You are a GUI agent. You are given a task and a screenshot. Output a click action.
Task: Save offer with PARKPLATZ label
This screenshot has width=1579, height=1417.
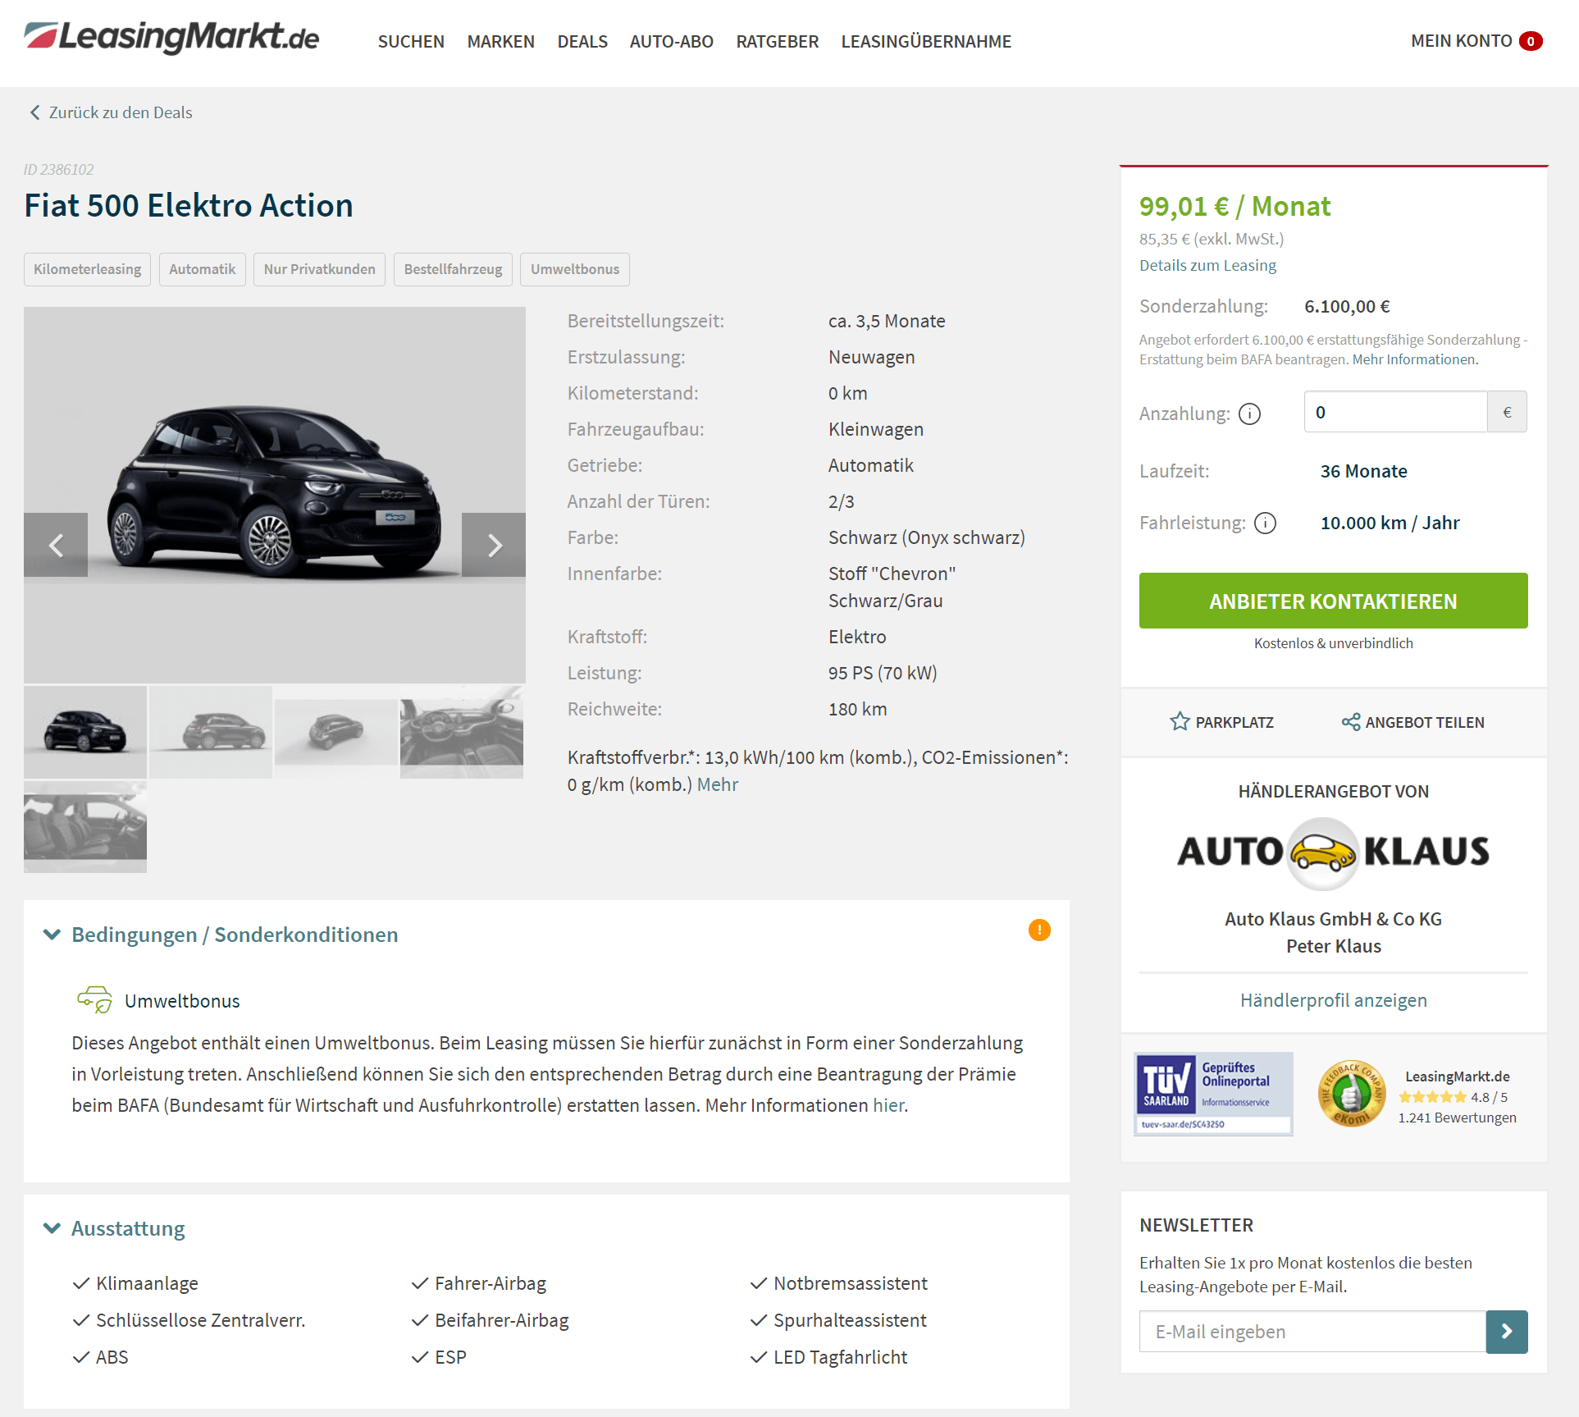(x=1234, y=722)
